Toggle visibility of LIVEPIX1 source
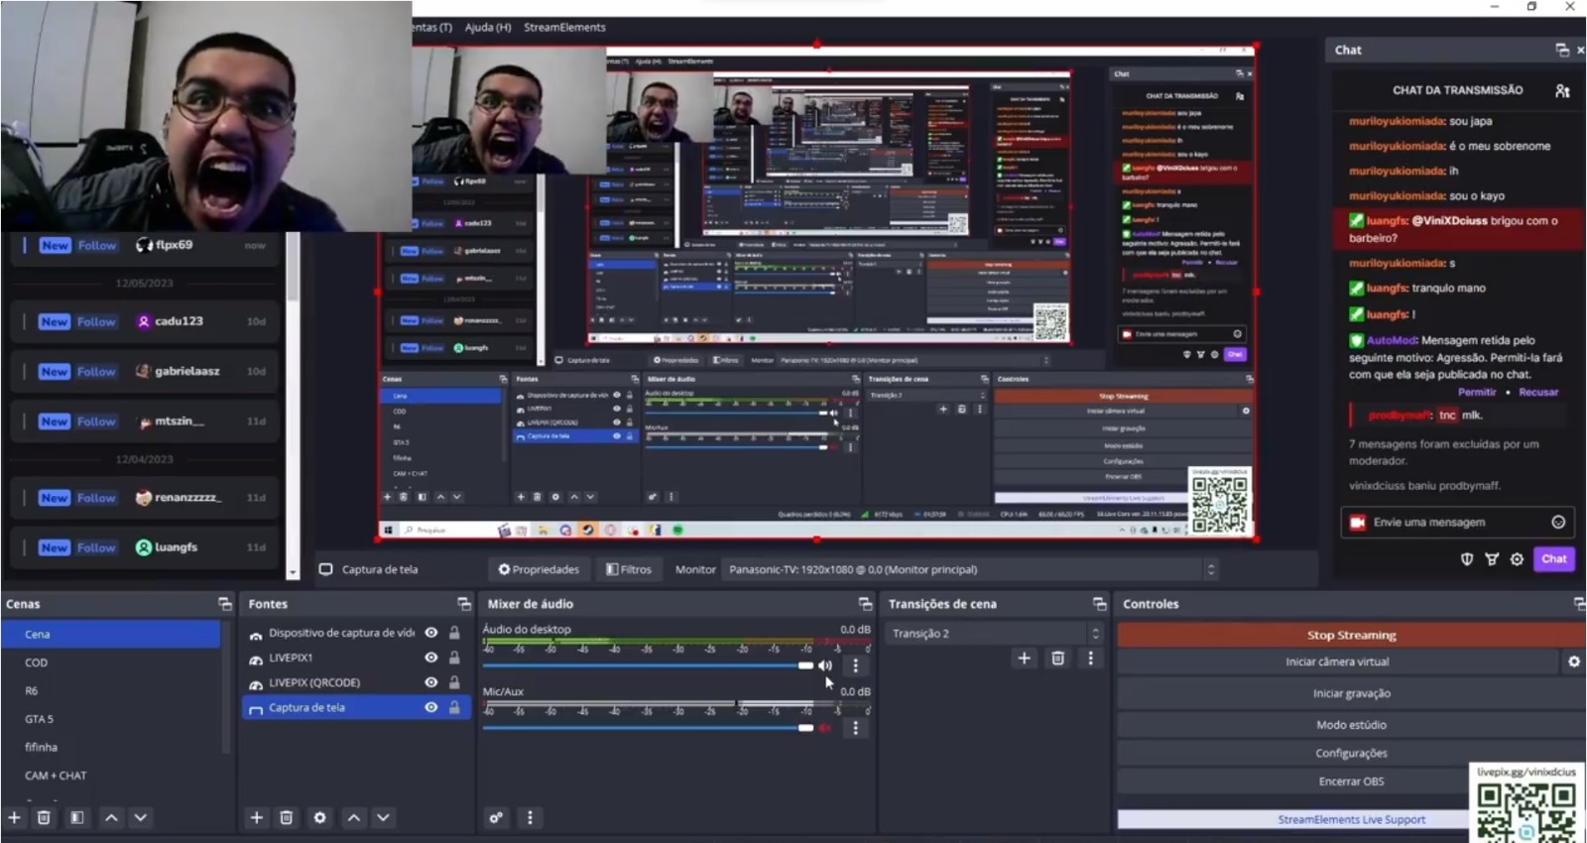This screenshot has height=843, width=1587. point(431,658)
